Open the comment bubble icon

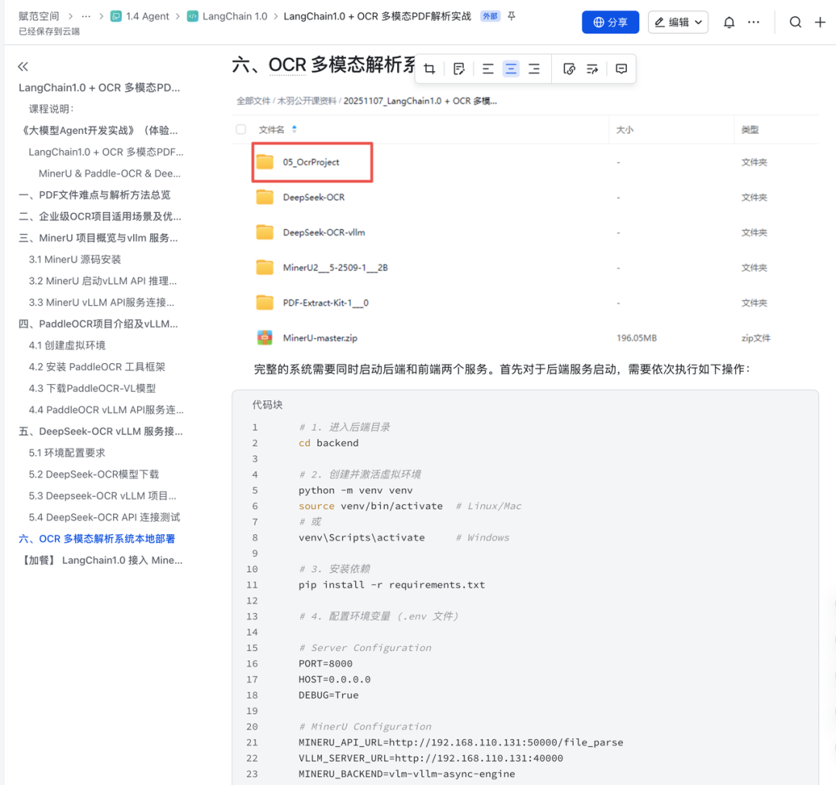622,68
